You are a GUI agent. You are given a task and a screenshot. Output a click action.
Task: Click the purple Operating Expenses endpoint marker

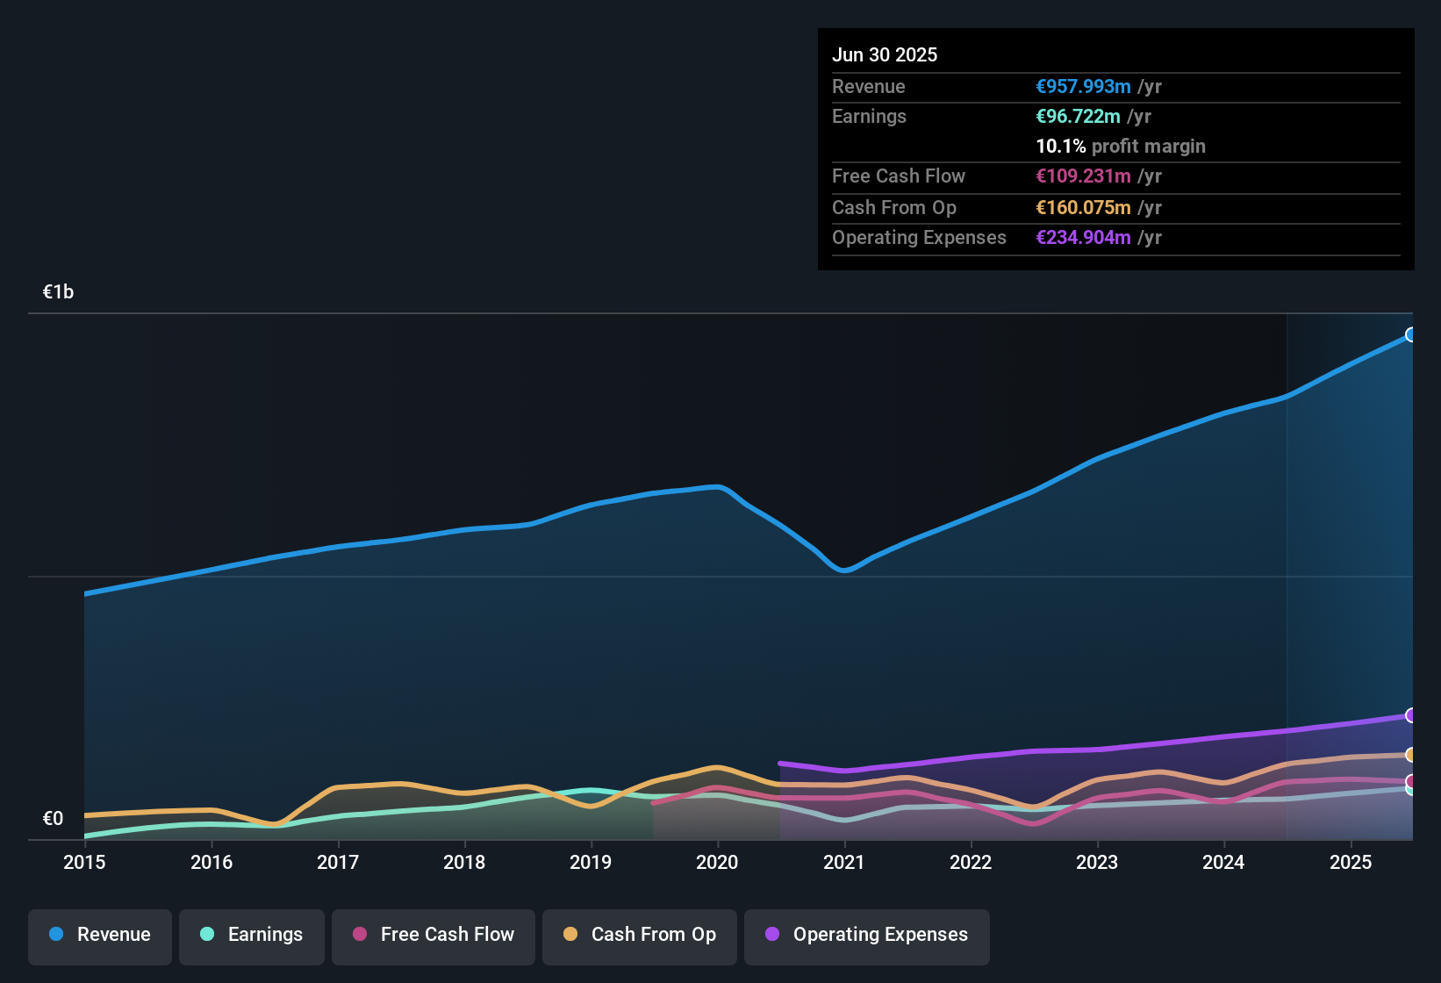1410,715
